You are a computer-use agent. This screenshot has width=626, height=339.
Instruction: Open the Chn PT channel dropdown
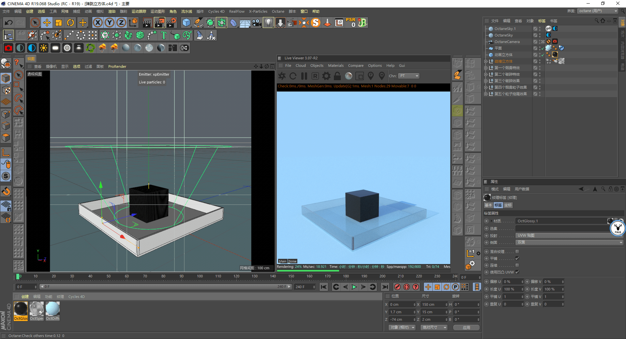point(409,76)
